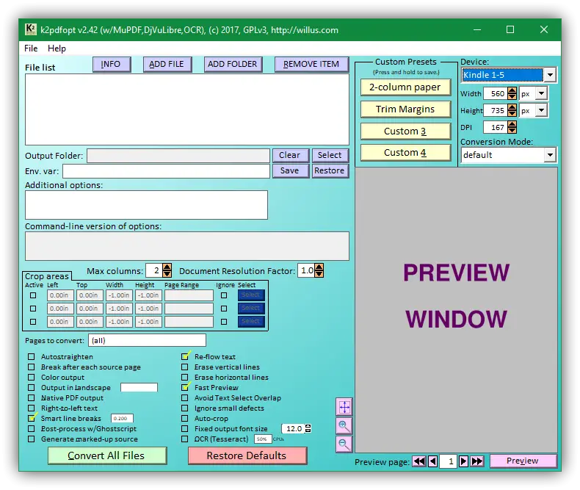This screenshot has width=580, height=490.
Task: Select the Custom 3 preset
Action: [x=405, y=131]
